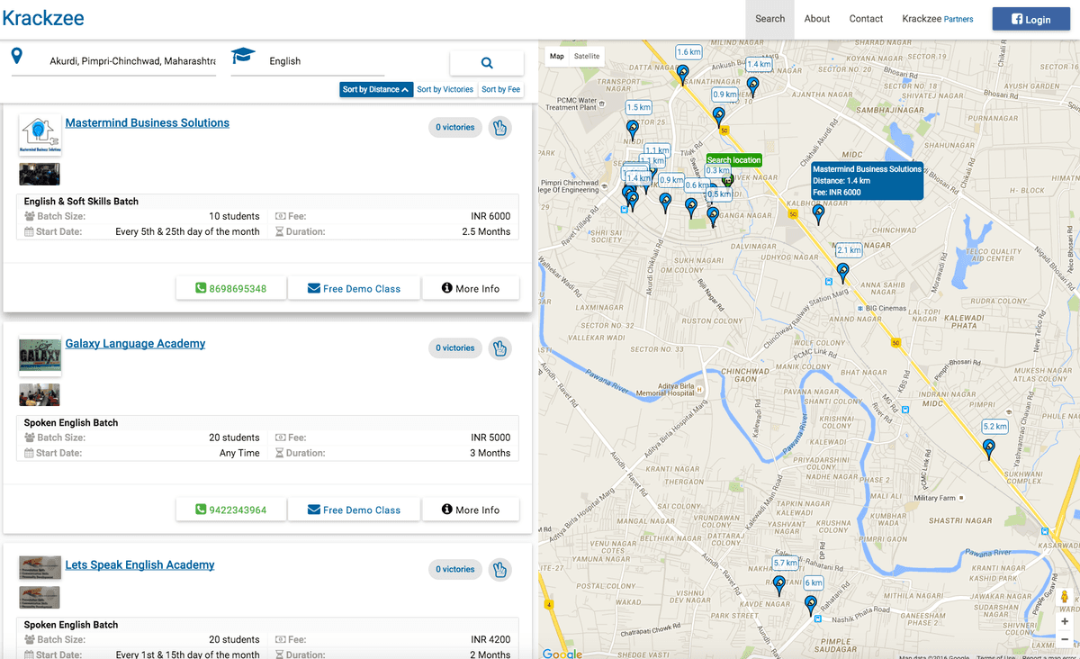This screenshot has width=1080, height=659.
Task: Zoom out the map with minus button
Action: 1065,639
